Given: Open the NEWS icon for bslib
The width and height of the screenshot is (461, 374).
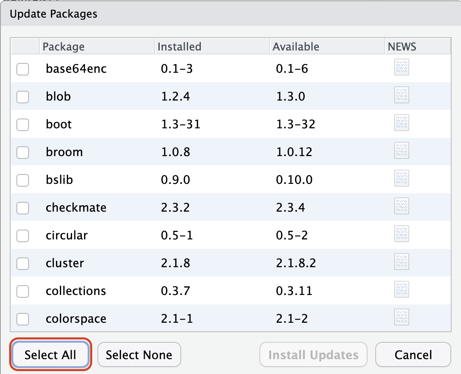Looking at the screenshot, I should point(401,178).
